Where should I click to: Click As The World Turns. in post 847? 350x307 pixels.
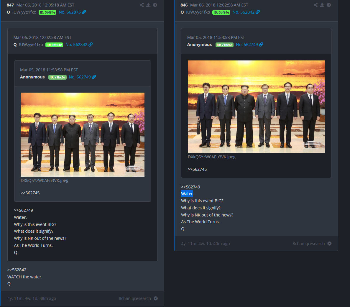pyautogui.click(x=33, y=245)
